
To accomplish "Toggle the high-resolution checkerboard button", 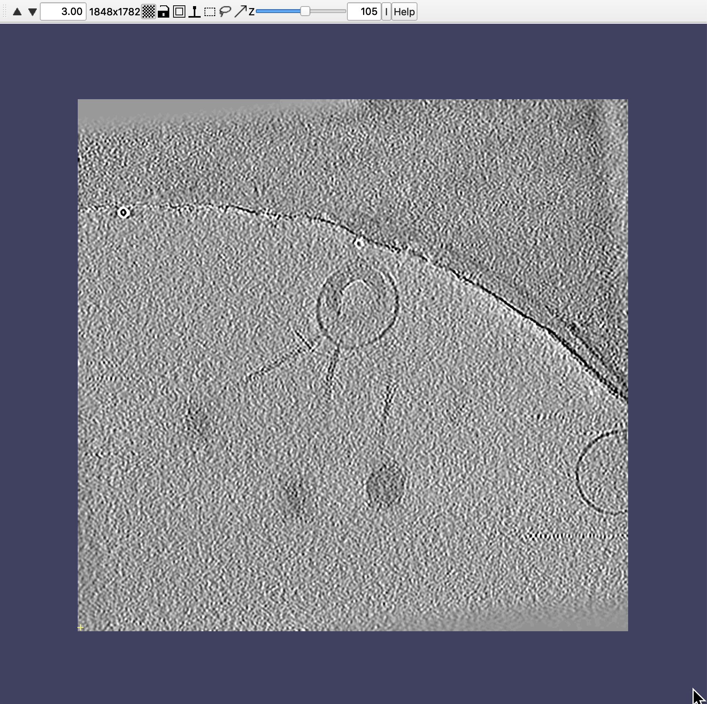I will click(149, 12).
